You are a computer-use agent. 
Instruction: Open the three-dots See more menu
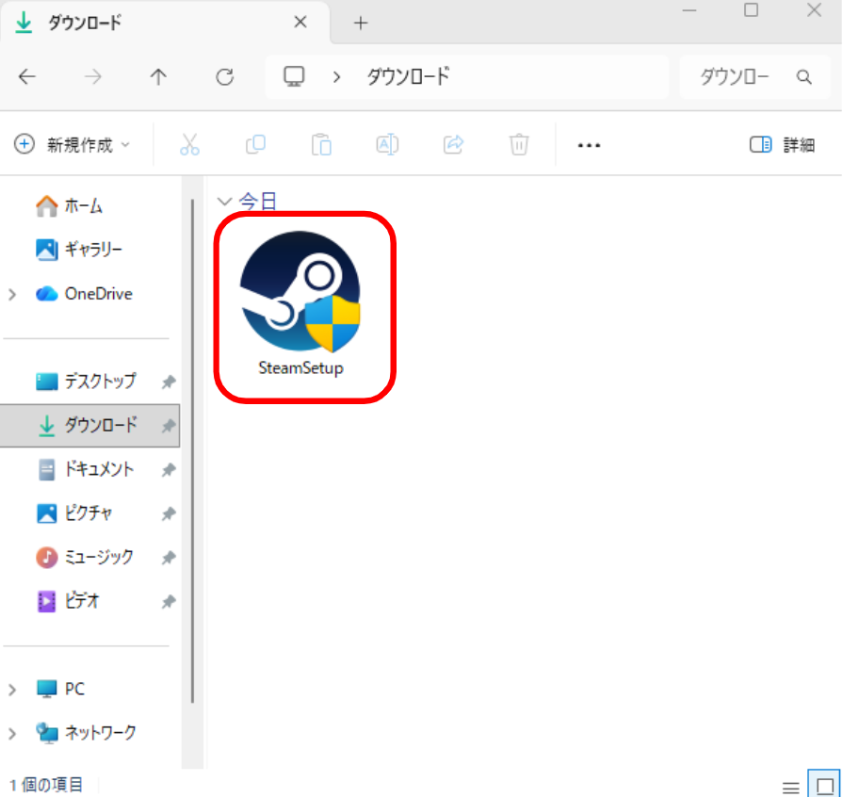point(589,145)
